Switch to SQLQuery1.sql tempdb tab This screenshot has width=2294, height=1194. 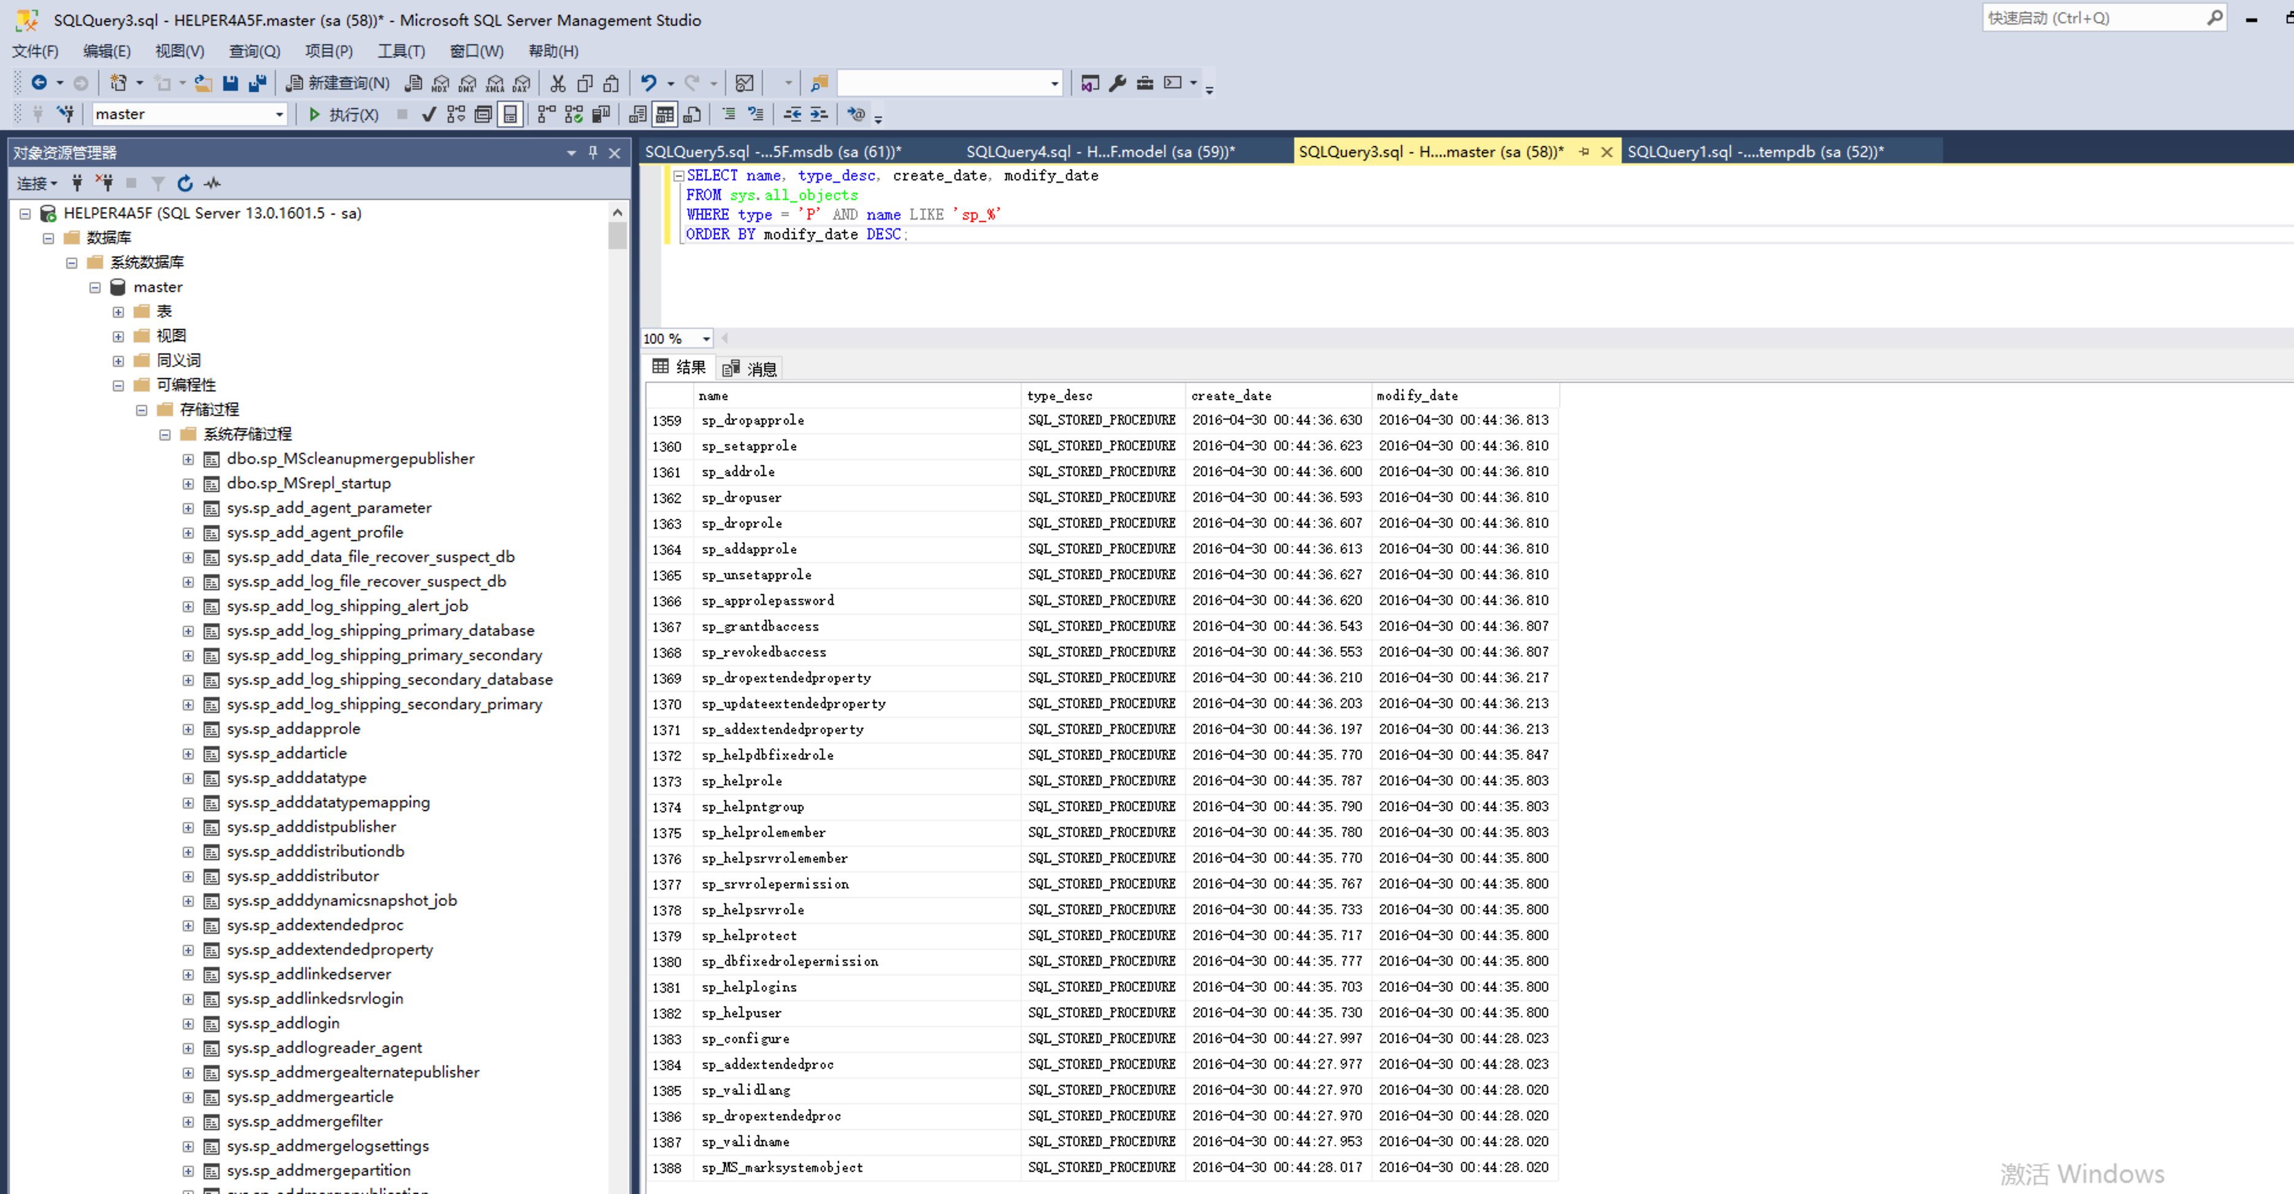click(1755, 152)
